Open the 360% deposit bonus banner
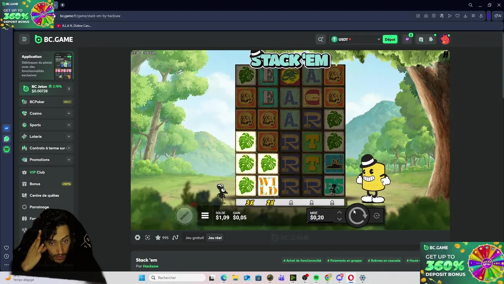 coord(462,263)
